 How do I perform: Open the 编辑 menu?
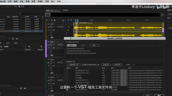click(x=16, y=1)
